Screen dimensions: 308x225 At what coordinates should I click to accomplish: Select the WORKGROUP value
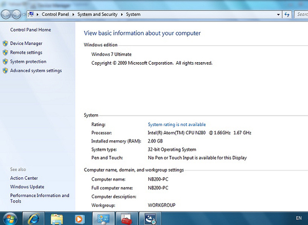click(x=162, y=205)
